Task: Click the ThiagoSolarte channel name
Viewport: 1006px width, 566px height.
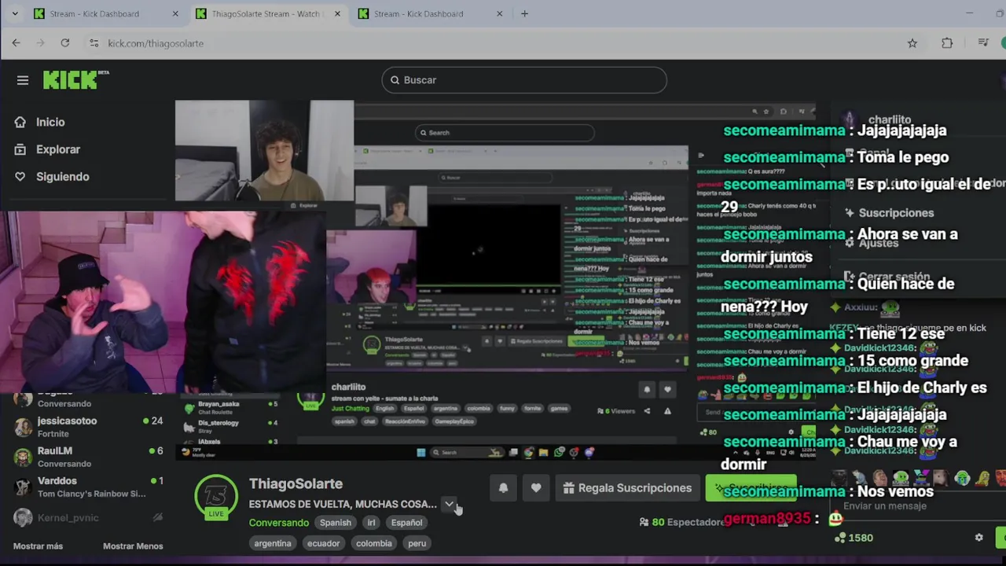Action: (x=296, y=484)
